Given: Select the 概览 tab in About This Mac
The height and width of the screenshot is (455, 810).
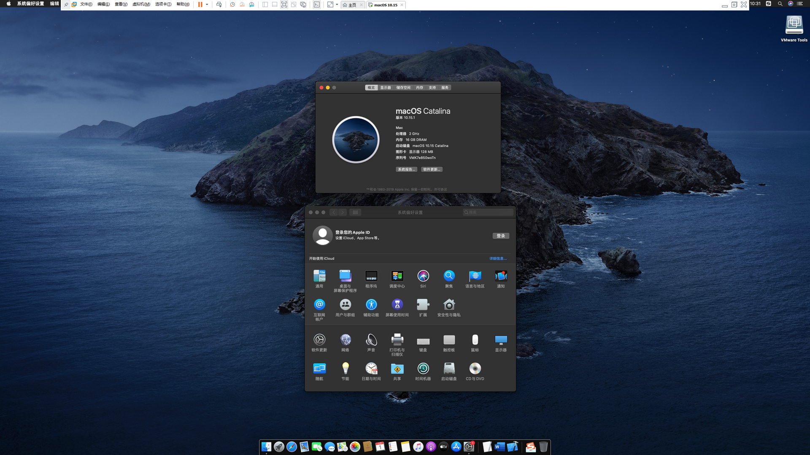Looking at the screenshot, I should [371, 88].
